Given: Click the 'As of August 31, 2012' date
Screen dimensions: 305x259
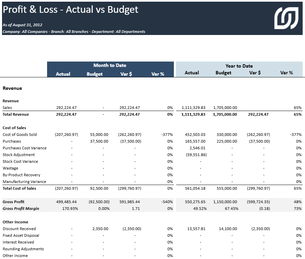Looking at the screenshot, I should (x=22, y=25).
